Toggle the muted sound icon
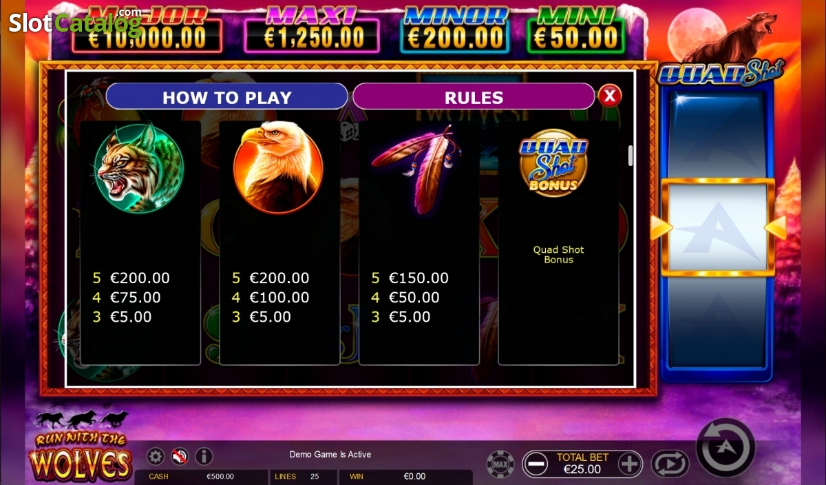The height and width of the screenshot is (485, 826). (180, 456)
